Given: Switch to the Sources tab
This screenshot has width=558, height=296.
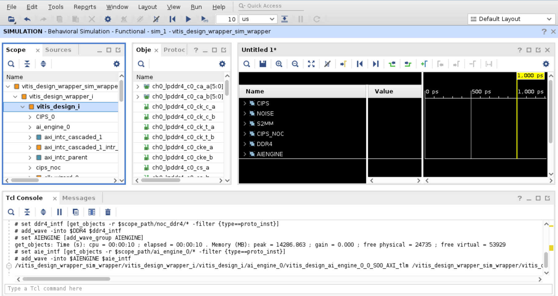Looking at the screenshot, I should point(58,50).
